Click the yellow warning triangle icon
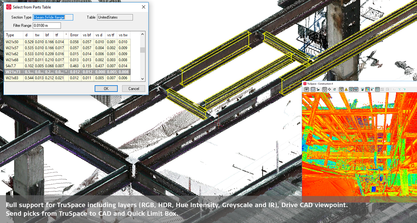Image resolution: width=417 pixels, height=223 pixels. click(x=346, y=89)
